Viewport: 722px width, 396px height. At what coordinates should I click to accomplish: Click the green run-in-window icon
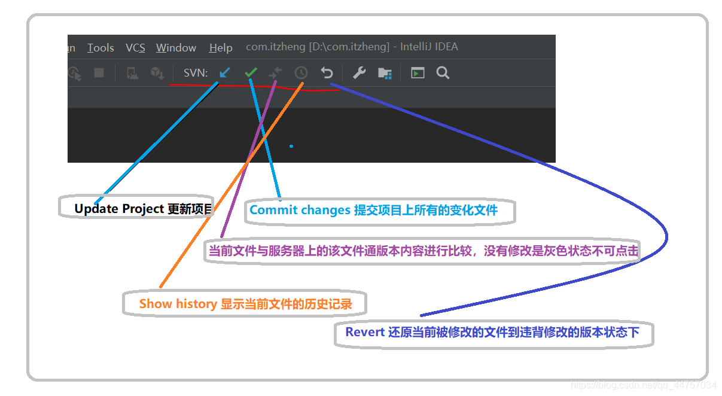(x=417, y=72)
